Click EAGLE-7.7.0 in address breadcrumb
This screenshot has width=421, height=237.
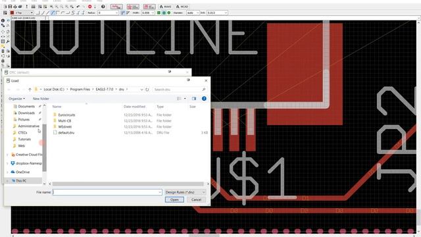coord(105,90)
